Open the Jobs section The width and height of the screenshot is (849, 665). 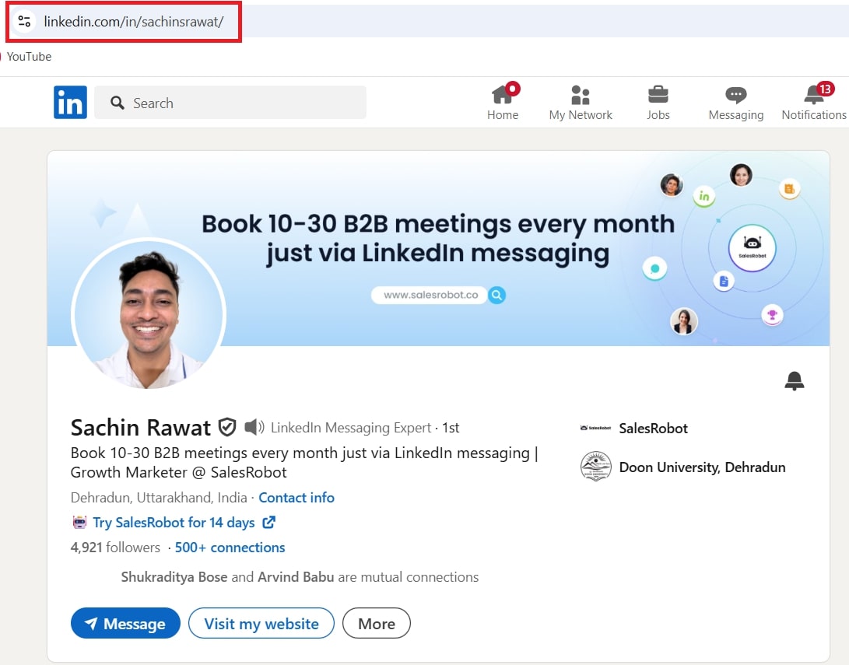tap(658, 102)
